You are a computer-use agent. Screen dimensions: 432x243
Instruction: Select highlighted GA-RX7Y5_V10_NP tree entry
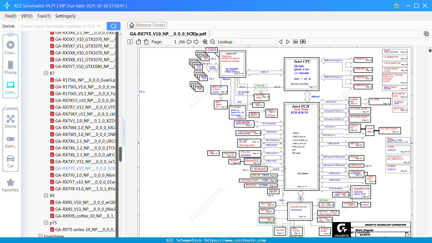[85, 168]
